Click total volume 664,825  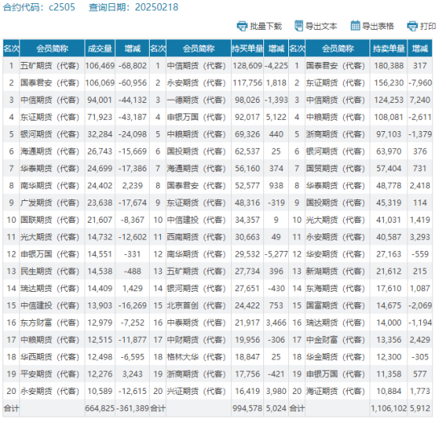click(x=100, y=409)
